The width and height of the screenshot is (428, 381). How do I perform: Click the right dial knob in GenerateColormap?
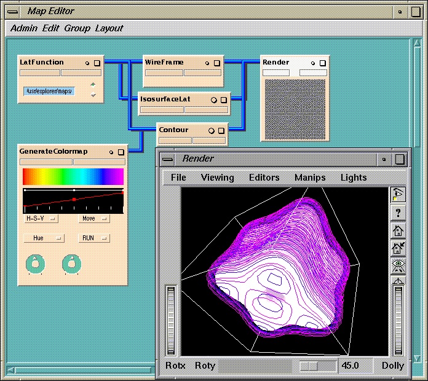point(71,264)
